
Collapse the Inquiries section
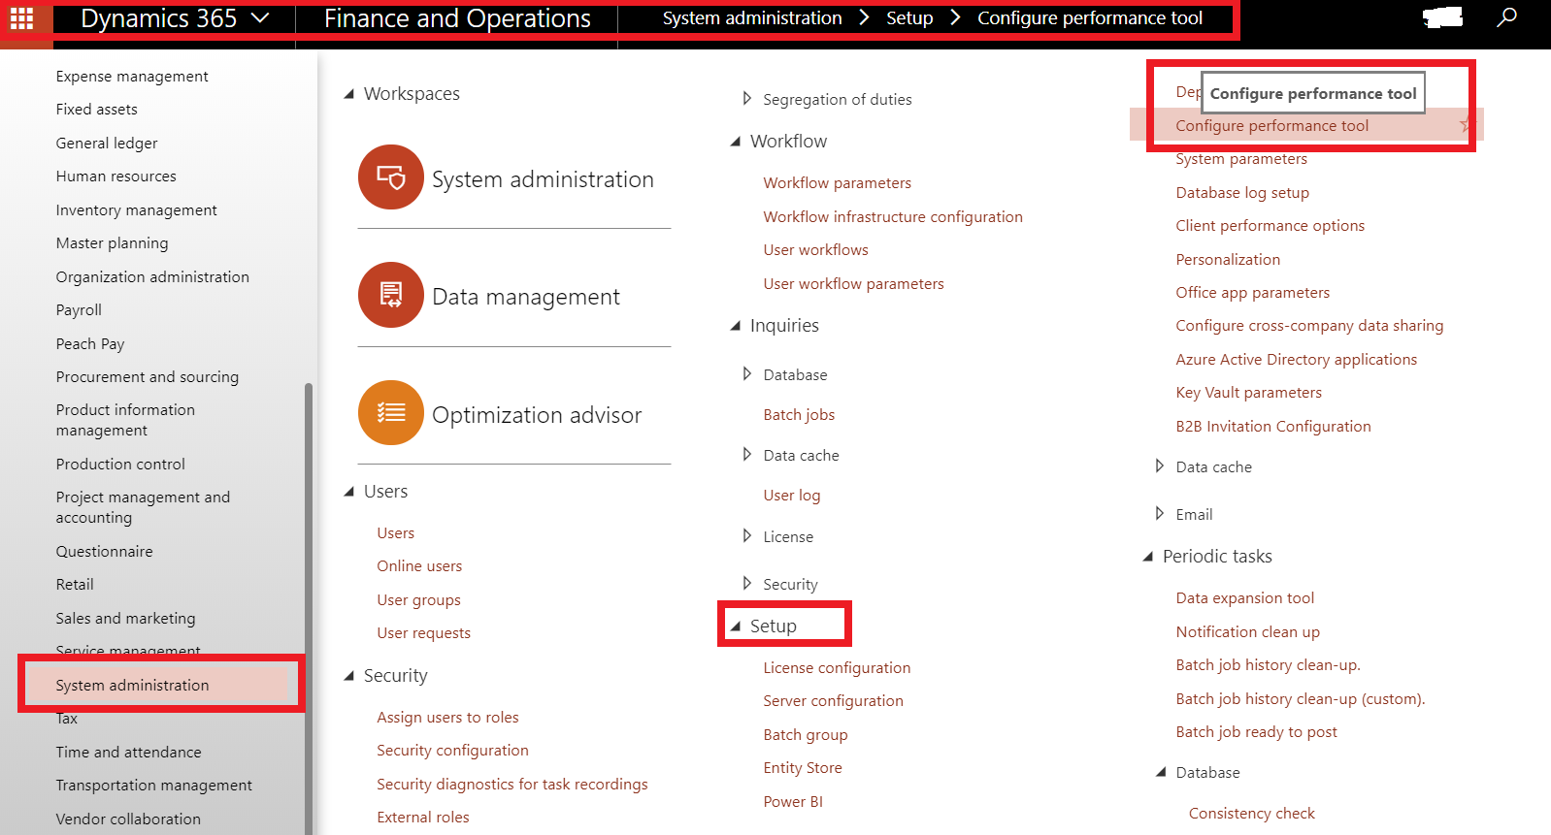click(x=736, y=326)
